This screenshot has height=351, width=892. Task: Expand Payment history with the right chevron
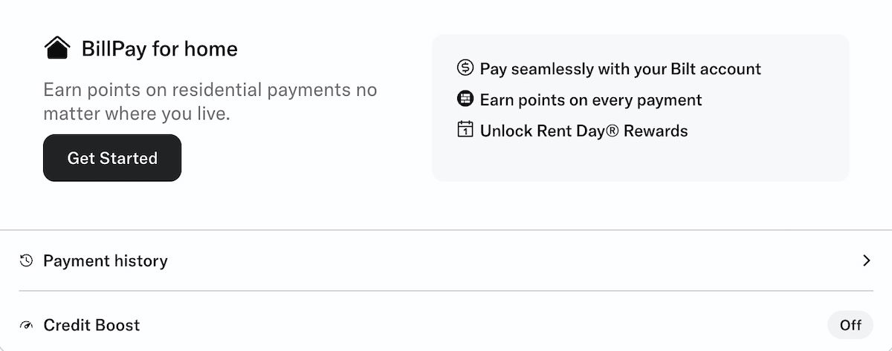865,260
